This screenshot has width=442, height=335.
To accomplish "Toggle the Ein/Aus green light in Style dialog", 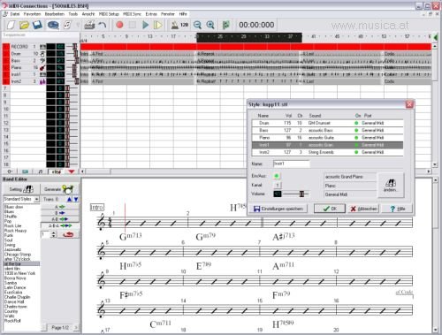I will point(277,176).
